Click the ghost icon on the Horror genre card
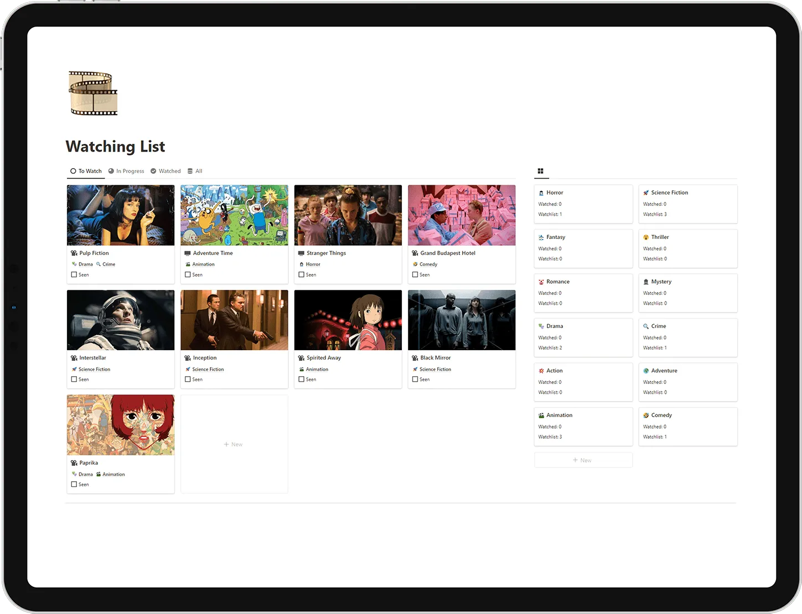This screenshot has height=614, width=802. (x=541, y=192)
